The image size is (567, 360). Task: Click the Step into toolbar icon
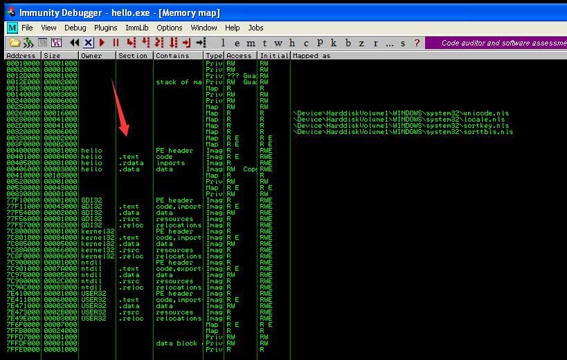tap(132, 43)
